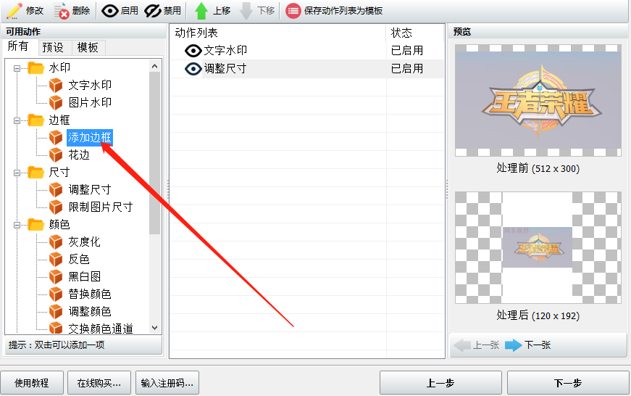Click the 颜色 folder icon

[35, 224]
